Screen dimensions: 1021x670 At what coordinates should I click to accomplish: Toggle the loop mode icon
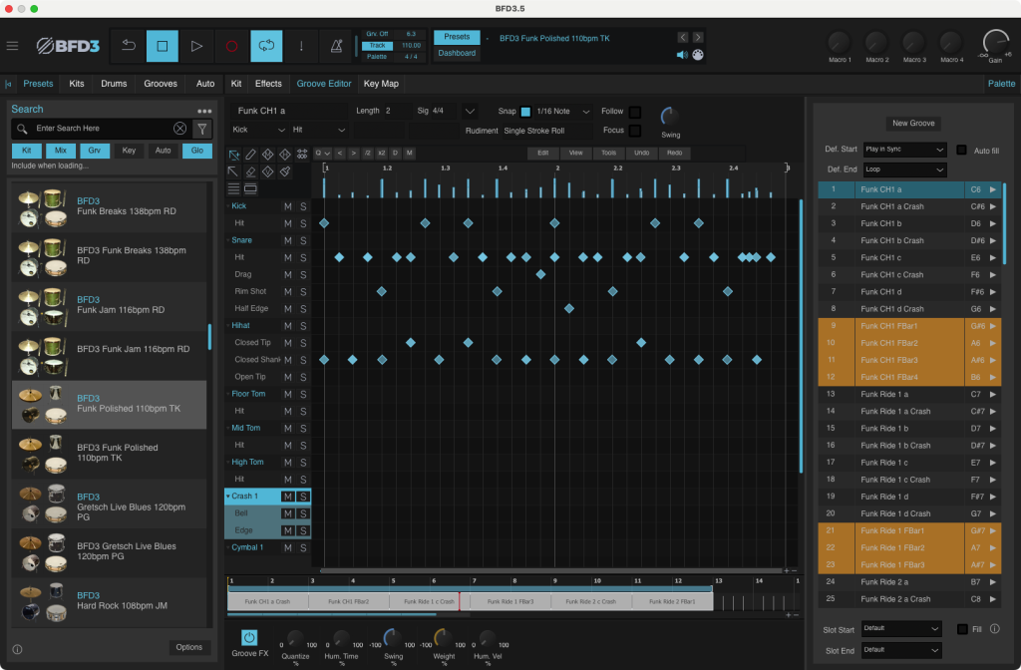tap(266, 46)
